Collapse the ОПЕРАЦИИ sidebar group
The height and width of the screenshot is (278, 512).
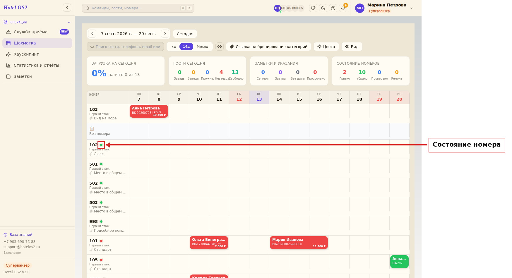[x=69, y=23]
